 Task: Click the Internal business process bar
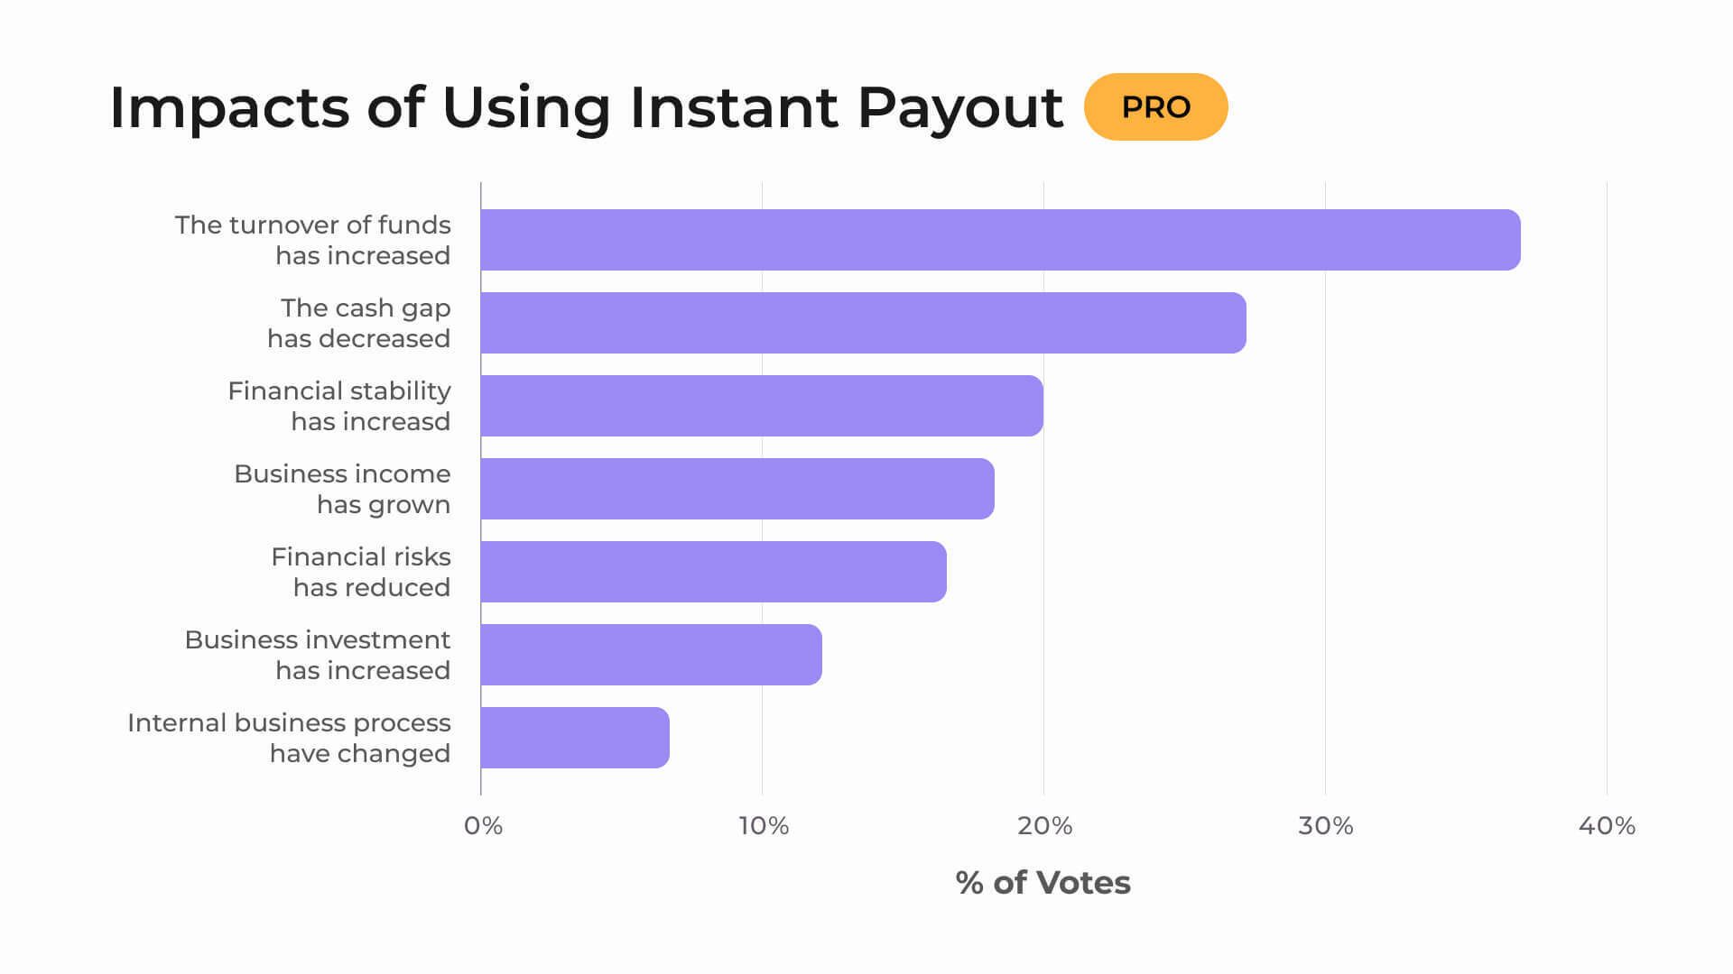point(575,738)
